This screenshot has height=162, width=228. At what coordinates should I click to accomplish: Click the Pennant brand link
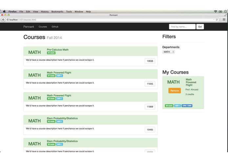(29, 27)
